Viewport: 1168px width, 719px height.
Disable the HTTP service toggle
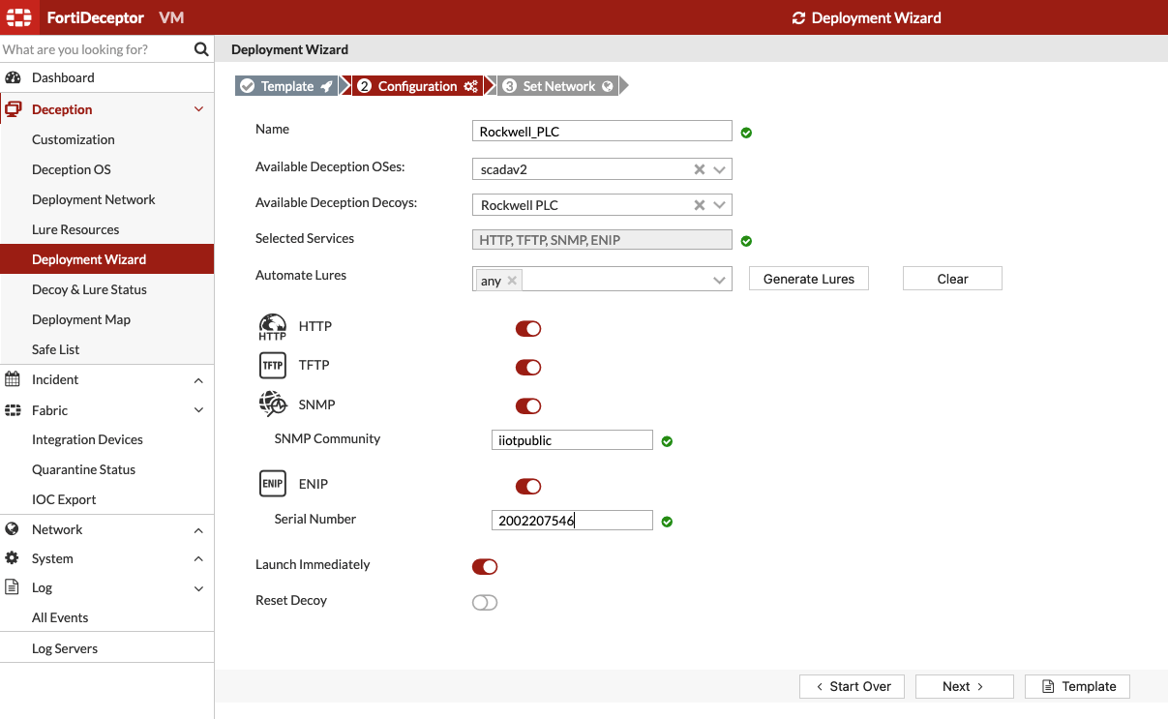click(528, 328)
